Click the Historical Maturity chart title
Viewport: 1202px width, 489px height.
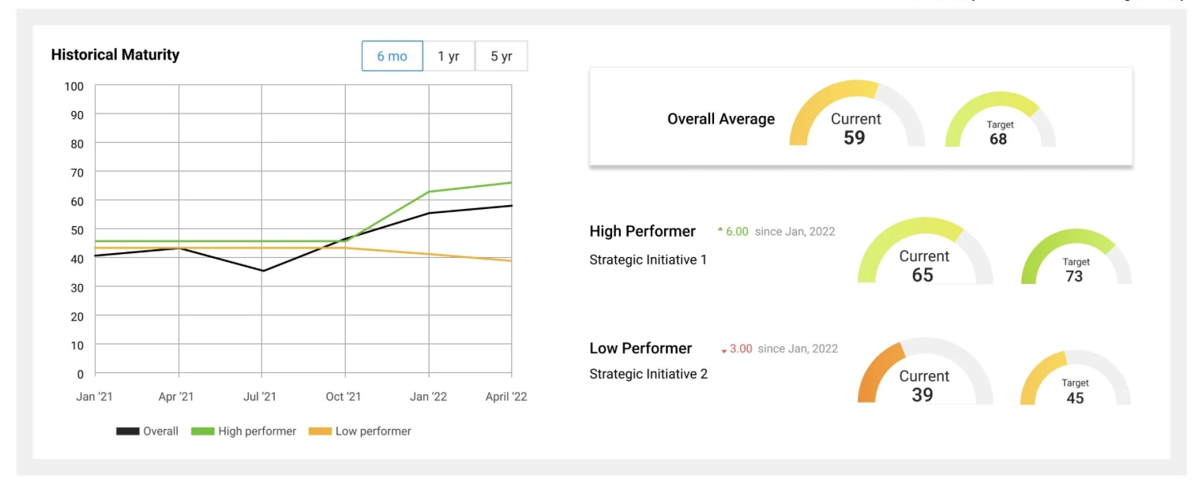point(115,54)
